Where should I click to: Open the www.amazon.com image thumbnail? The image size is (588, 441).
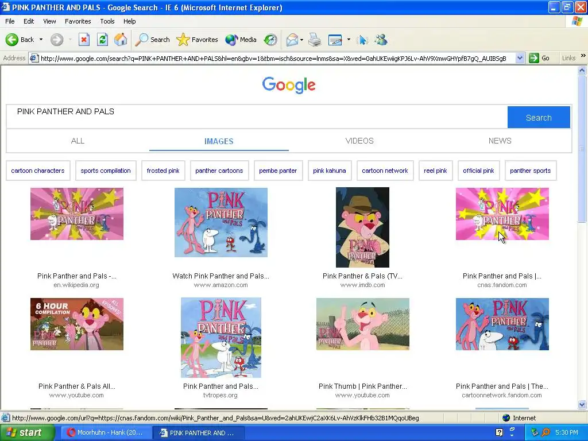point(221,222)
